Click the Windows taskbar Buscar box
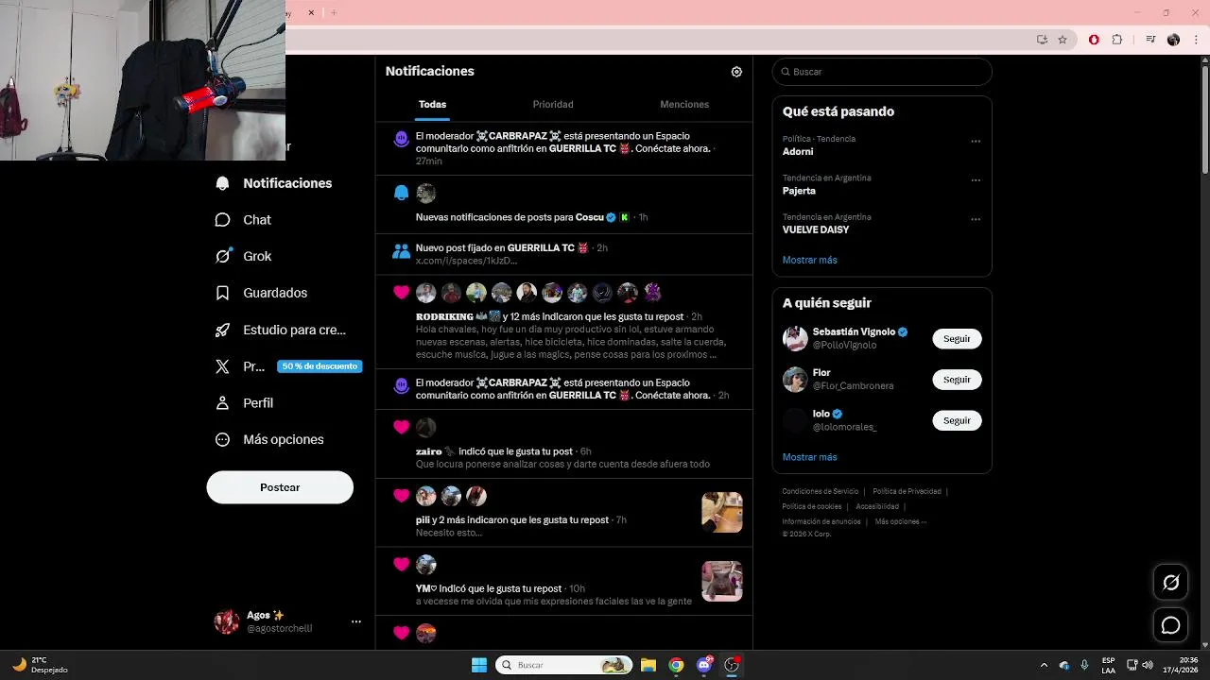Screen dimensions: 1210x680 click(564, 665)
